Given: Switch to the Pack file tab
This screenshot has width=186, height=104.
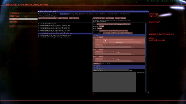Looking at the screenshot, I should tap(55, 14).
